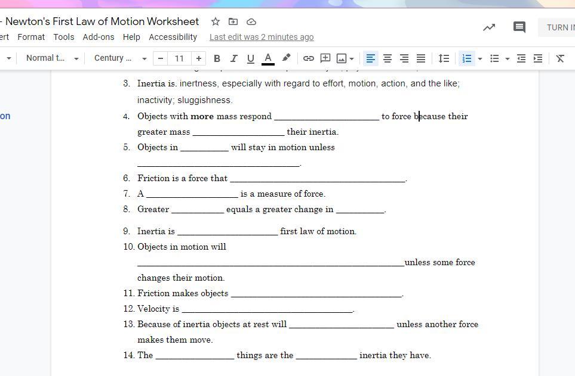Open the highlight color tool

click(286, 58)
